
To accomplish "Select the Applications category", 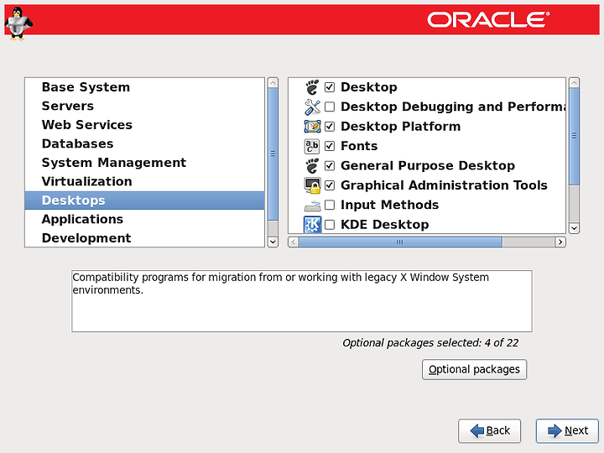I will point(144,219).
